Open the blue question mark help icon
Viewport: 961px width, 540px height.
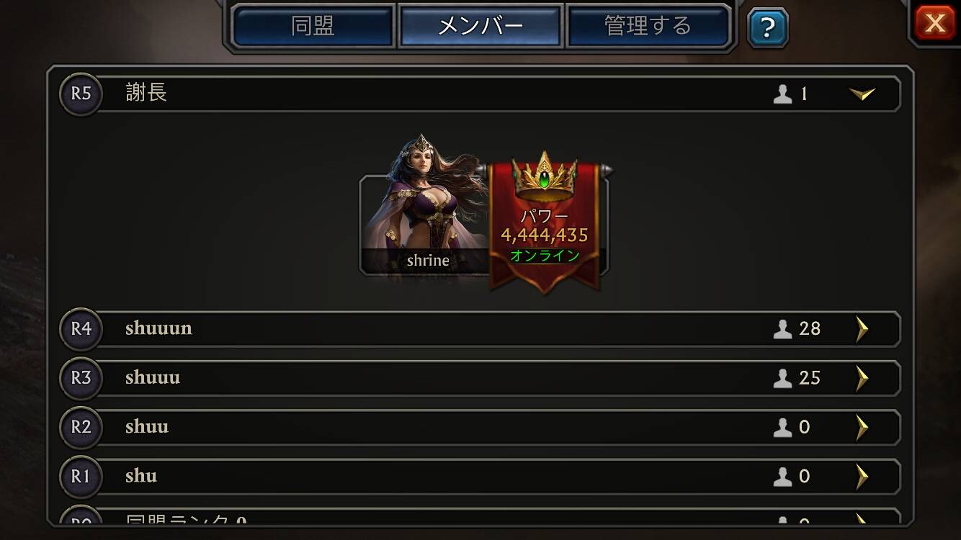coord(767,28)
